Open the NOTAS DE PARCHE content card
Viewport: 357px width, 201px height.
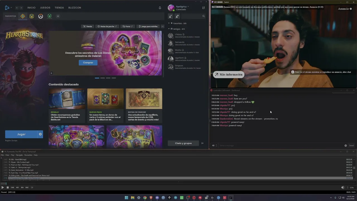[x=144, y=106]
